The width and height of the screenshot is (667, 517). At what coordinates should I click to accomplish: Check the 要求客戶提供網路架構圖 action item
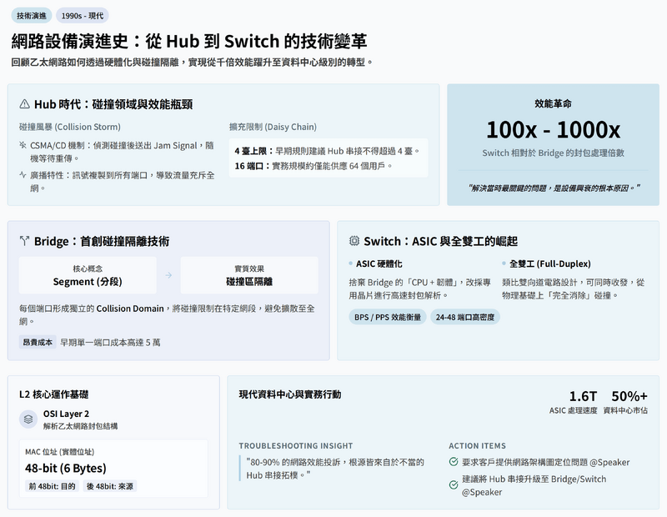(x=454, y=461)
